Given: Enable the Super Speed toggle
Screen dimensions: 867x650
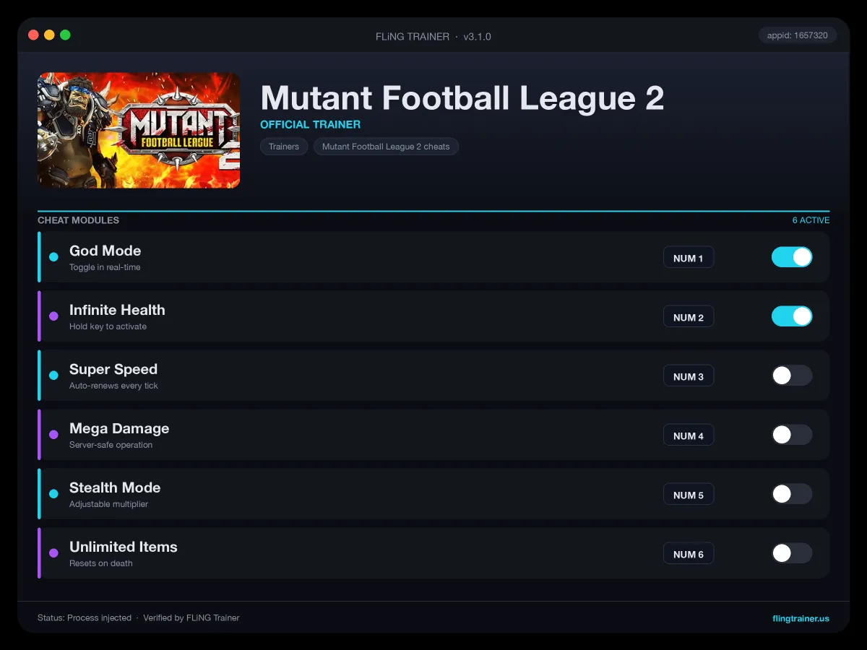Looking at the screenshot, I should (792, 376).
